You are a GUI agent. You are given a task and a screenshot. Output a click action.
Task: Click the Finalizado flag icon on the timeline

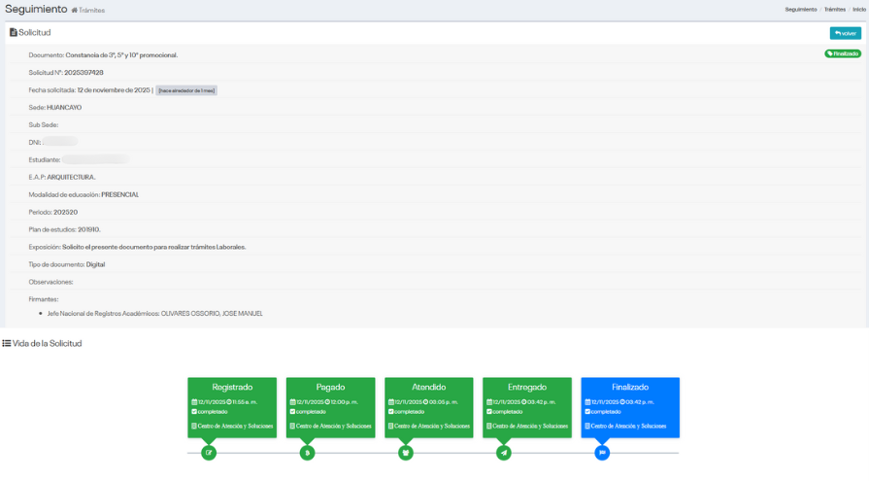[x=602, y=452]
